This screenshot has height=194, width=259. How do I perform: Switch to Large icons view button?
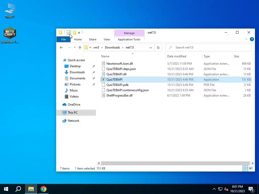(251, 168)
